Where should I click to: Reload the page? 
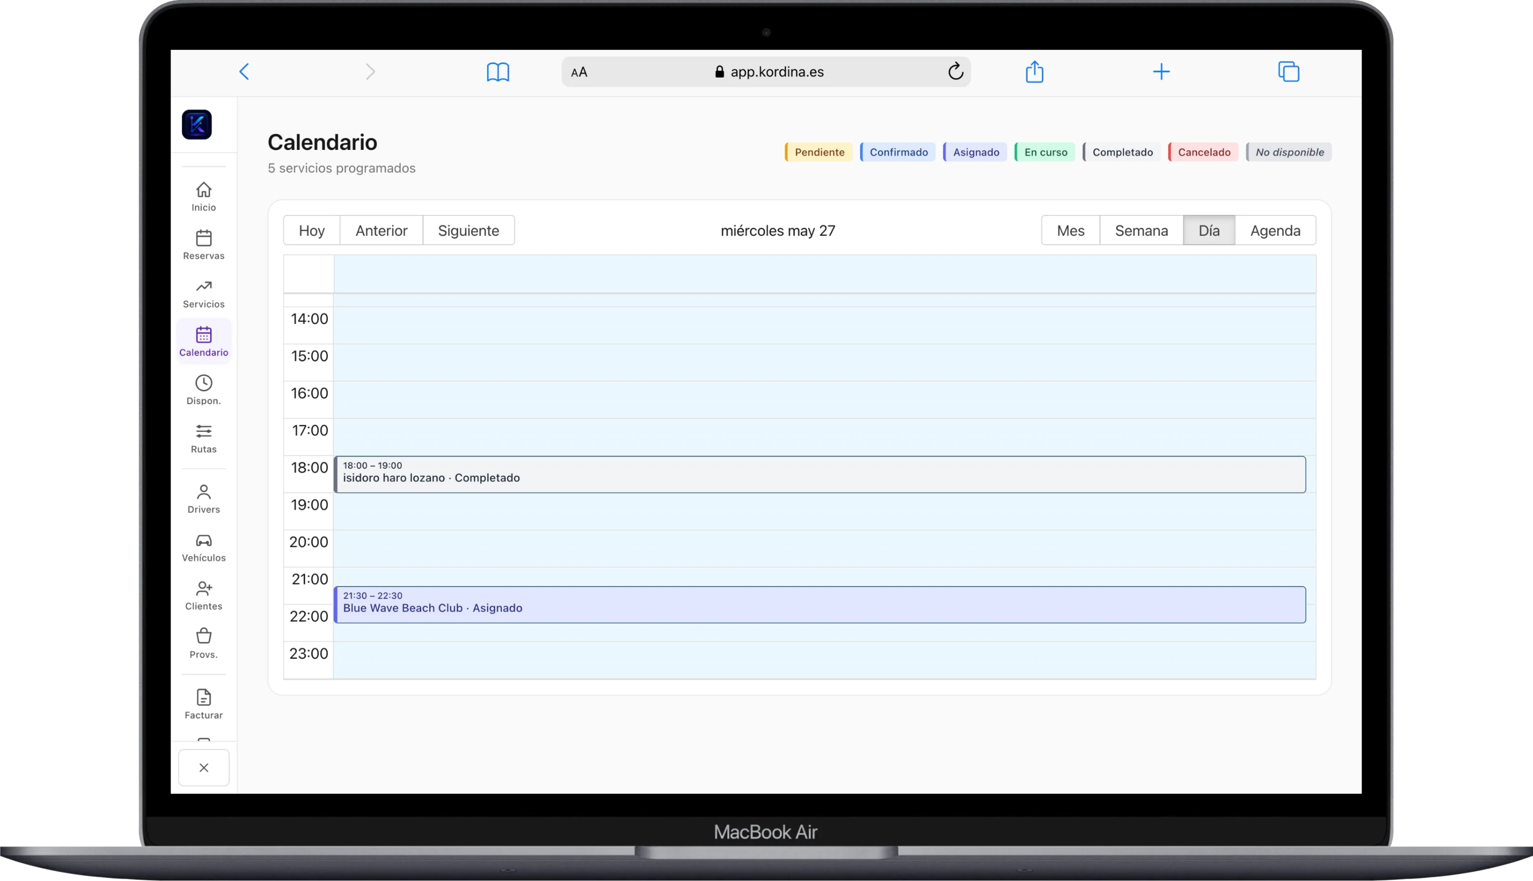pos(955,71)
